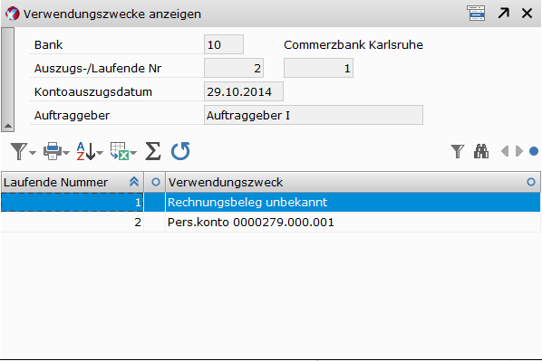Image resolution: width=542 pixels, height=361 pixels.
Task: Open the print options dropdown arrow
Action: tap(66, 153)
